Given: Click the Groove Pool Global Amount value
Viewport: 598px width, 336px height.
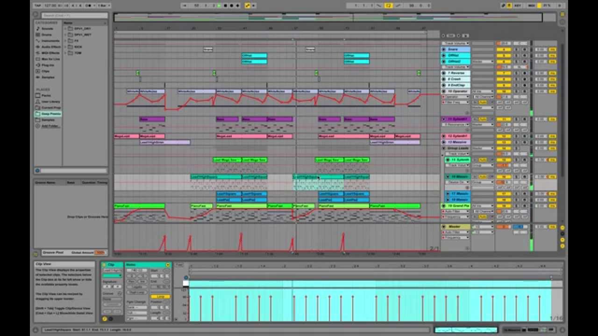Looking at the screenshot, I should tap(100, 252).
